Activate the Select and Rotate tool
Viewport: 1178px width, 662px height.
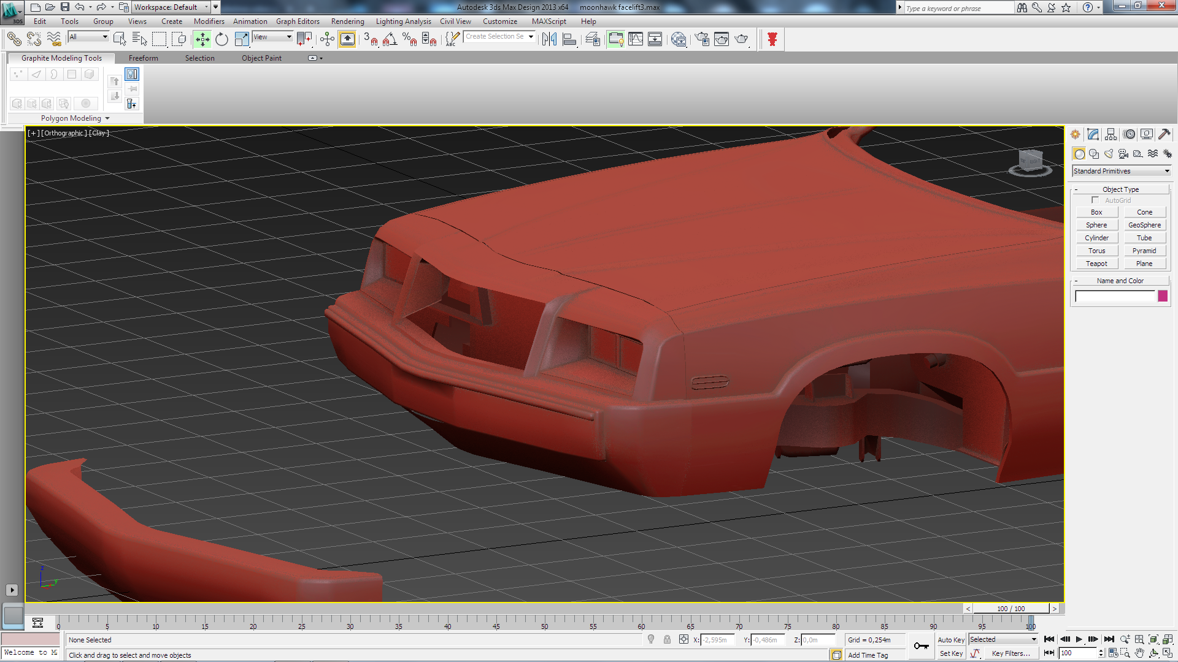click(x=221, y=39)
